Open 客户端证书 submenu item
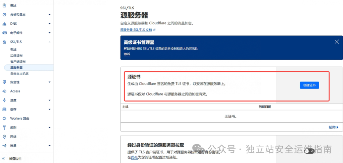The width and height of the screenshot is (343, 163). [18, 62]
